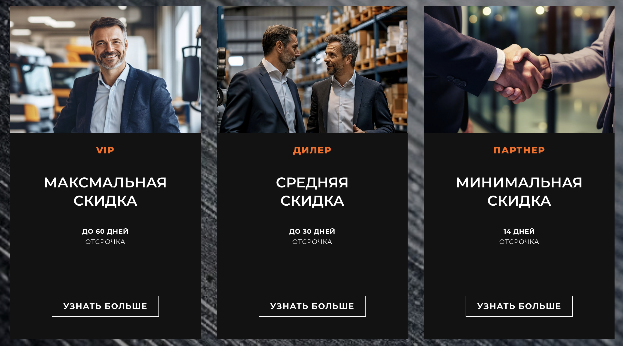Click the 14 ДНЕЙ text
623x346 pixels.
519,231
